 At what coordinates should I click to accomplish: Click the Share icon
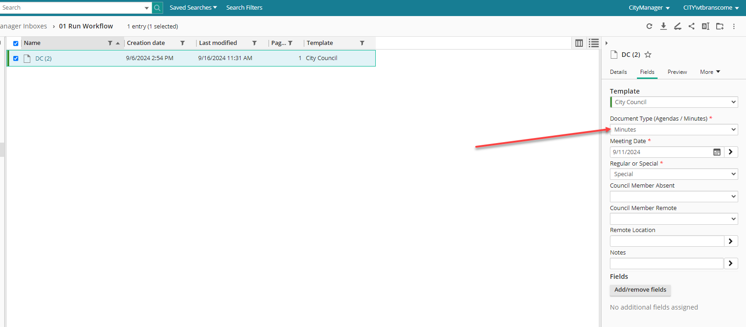(x=691, y=27)
